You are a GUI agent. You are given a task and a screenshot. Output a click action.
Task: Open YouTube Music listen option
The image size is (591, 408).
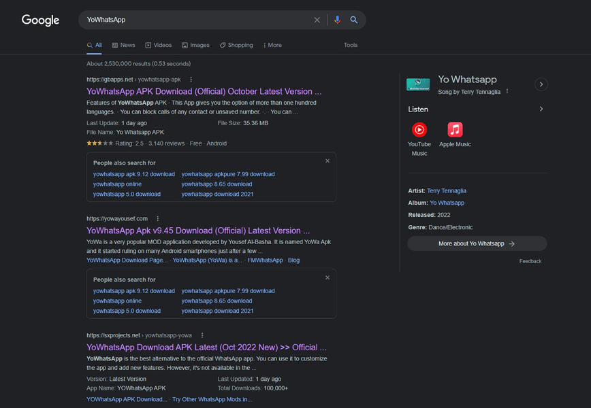419,139
